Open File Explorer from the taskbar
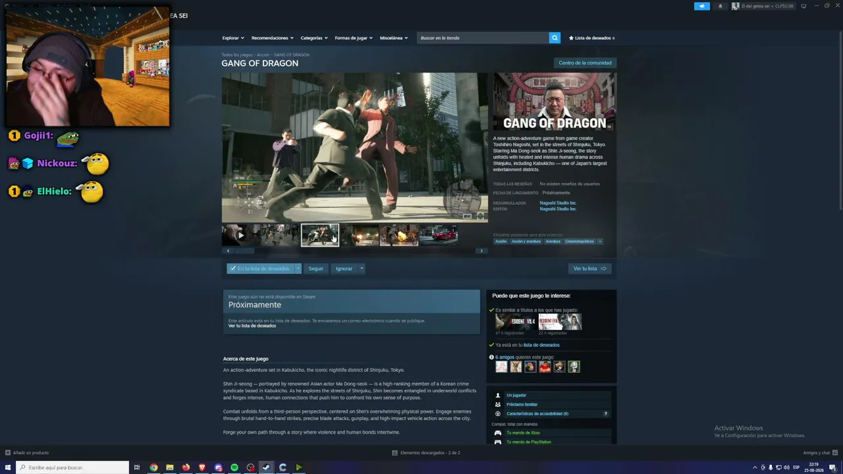This screenshot has width=843, height=474. click(x=170, y=467)
